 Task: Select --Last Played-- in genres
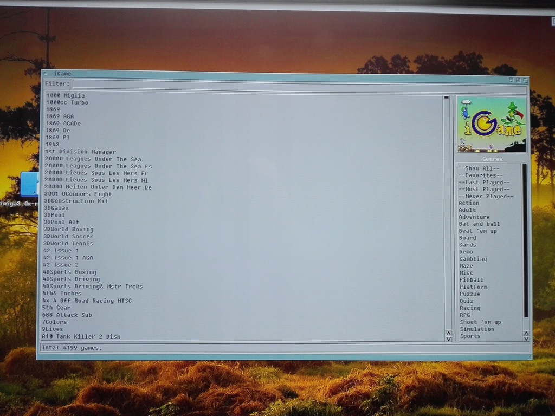(x=484, y=183)
